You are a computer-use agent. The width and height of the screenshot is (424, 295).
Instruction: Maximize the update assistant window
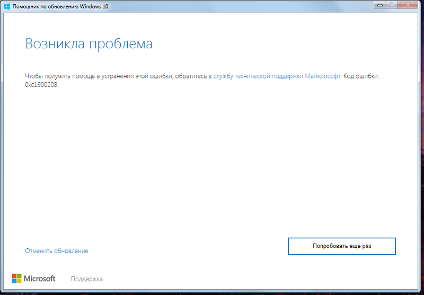tap(392, 5)
